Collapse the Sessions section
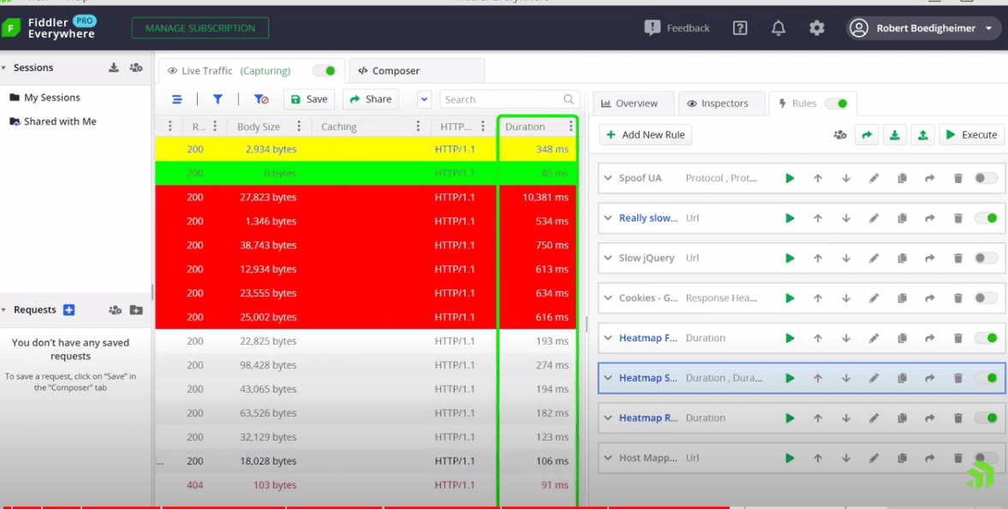The width and height of the screenshot is (1008, 509). [3, 68]
